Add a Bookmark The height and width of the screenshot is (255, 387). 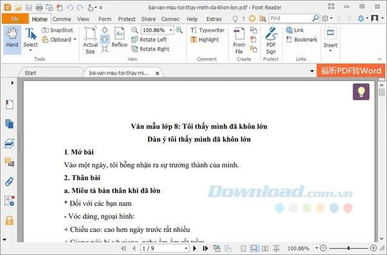[x=302, y=39]
